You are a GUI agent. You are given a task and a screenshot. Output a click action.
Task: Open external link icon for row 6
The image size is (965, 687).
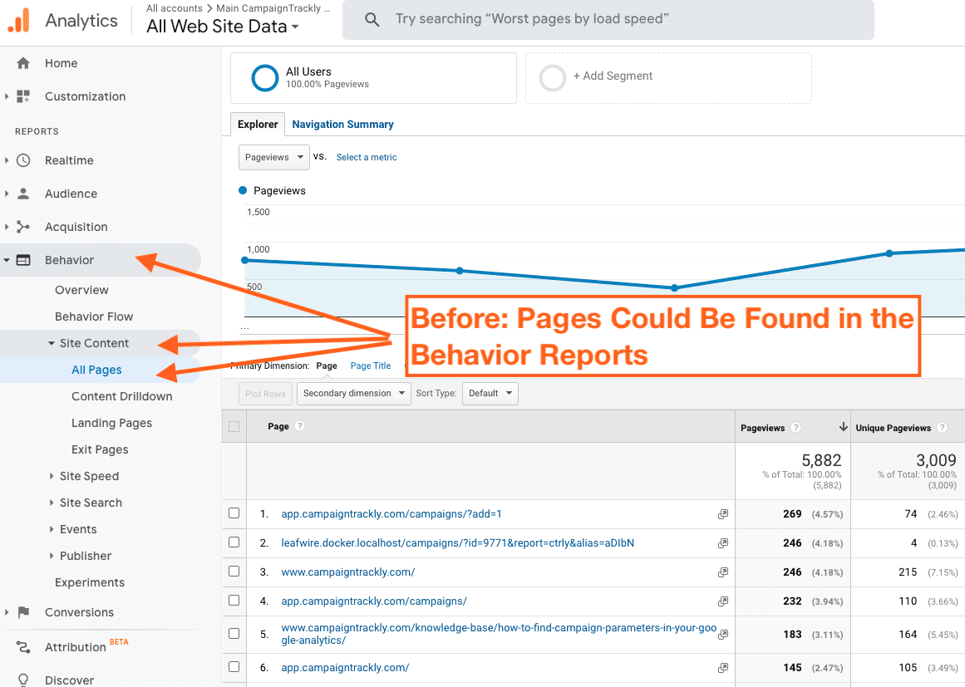coord(723,668)
